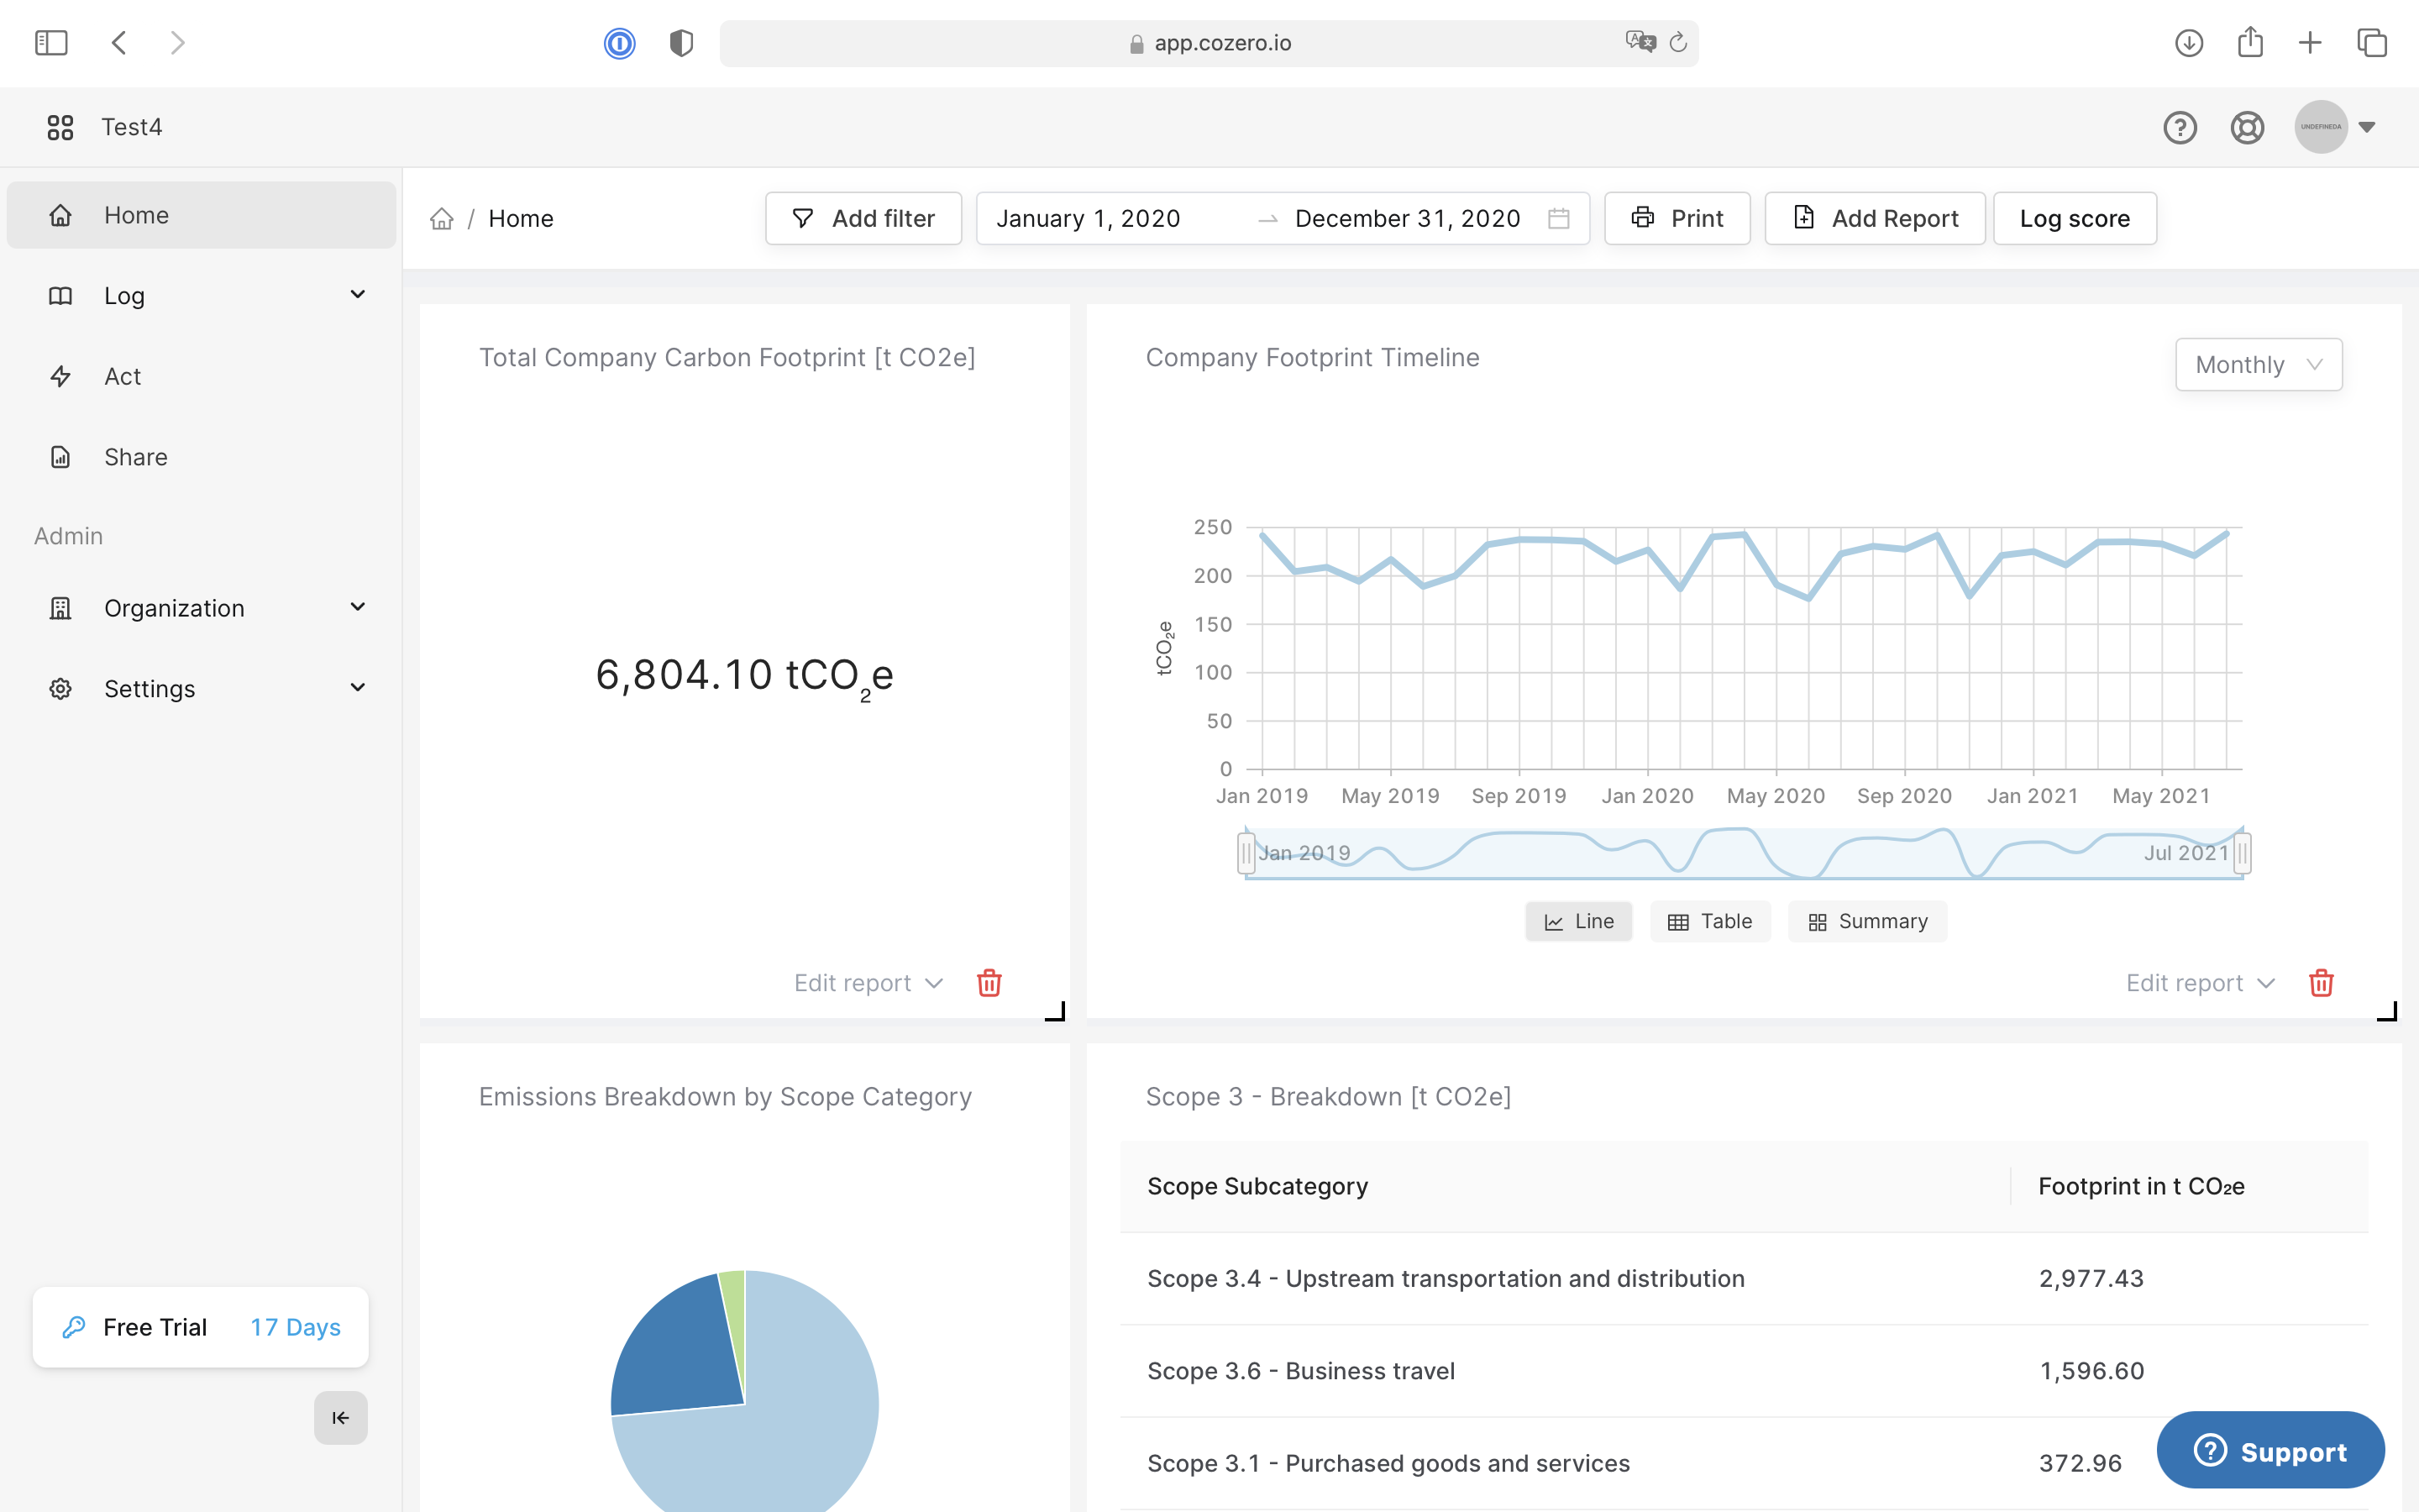Open help via question mark icon
The width and height of the screenshot is (2419, 1512).
2181,127
